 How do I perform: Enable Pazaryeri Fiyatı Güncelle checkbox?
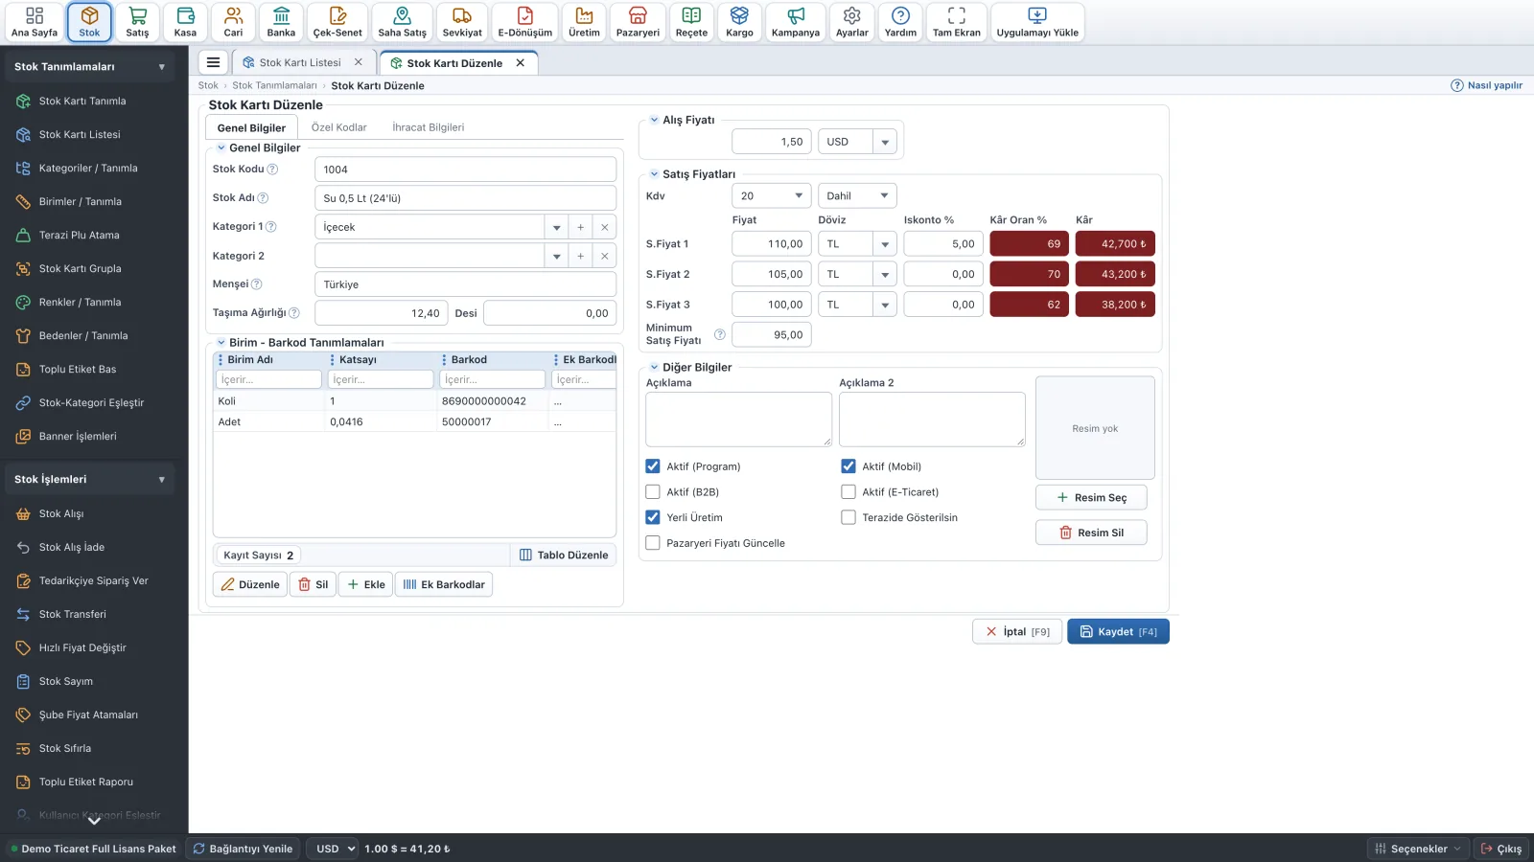pyautogui.click(x=653, y=543)
